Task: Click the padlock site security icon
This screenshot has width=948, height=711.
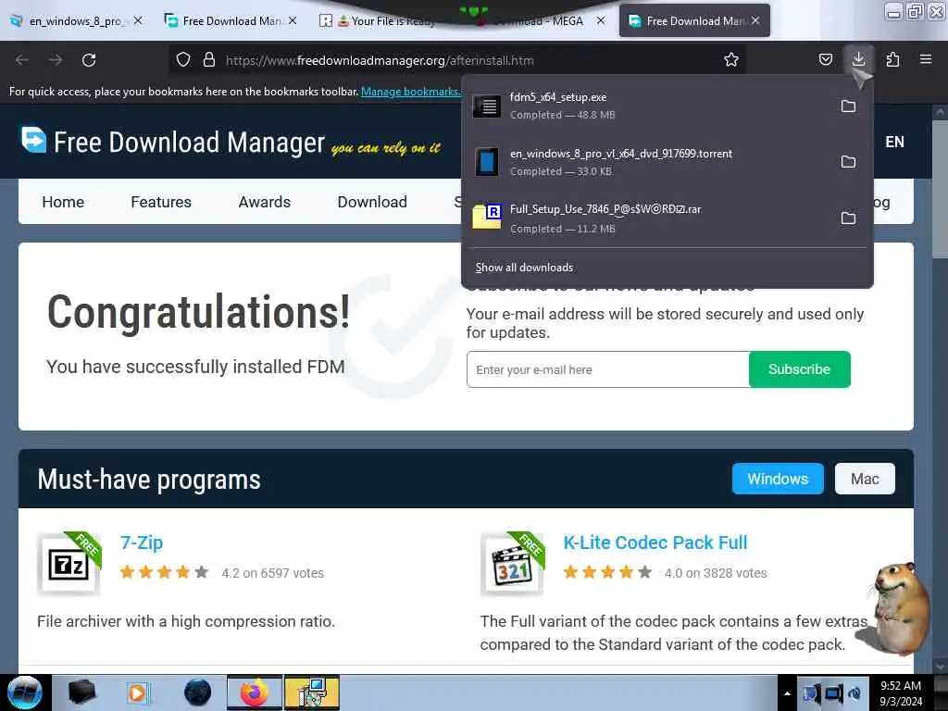Action: click(x=209, y=60)
